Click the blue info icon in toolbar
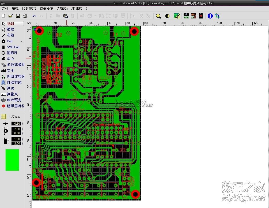 coord(210,16)
